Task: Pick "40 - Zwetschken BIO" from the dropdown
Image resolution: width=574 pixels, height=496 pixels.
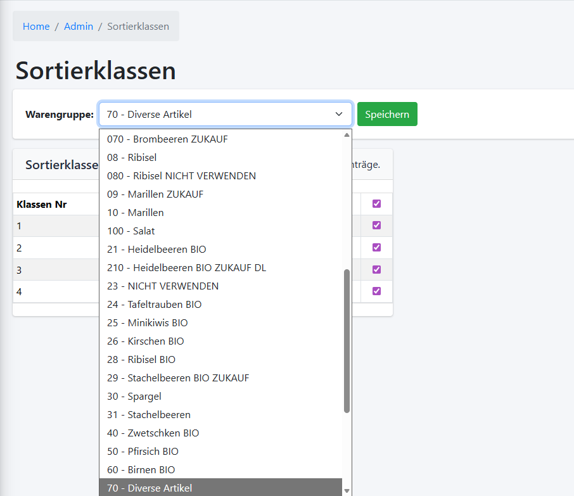Action: coord(153,433)
